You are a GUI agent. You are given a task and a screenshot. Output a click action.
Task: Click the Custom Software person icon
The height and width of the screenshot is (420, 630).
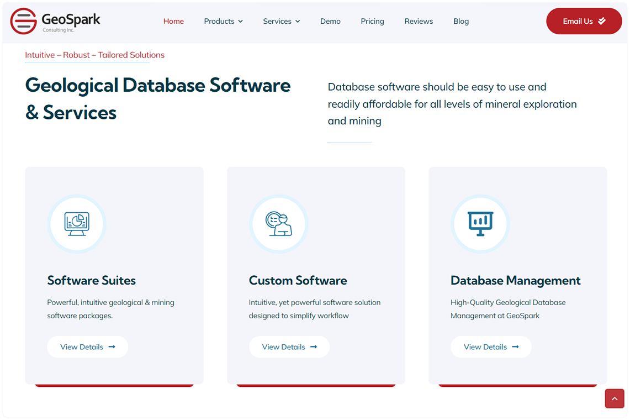pyautogui.click(x=278, y=224)
